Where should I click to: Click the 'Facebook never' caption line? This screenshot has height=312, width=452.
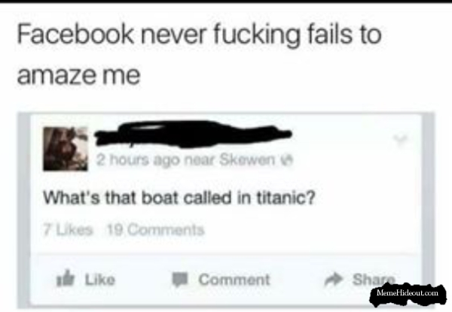(x=199, y=35)
